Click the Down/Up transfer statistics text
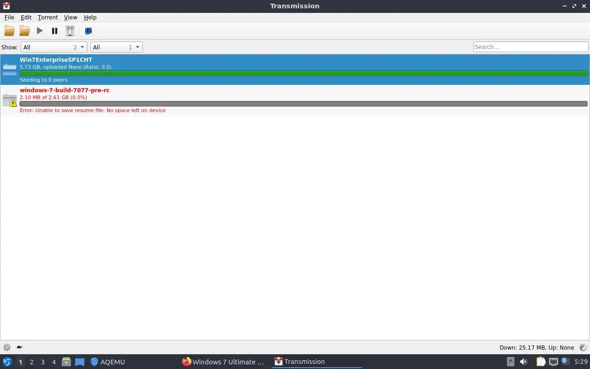This screenshot has height=369, width=590. 537,348
